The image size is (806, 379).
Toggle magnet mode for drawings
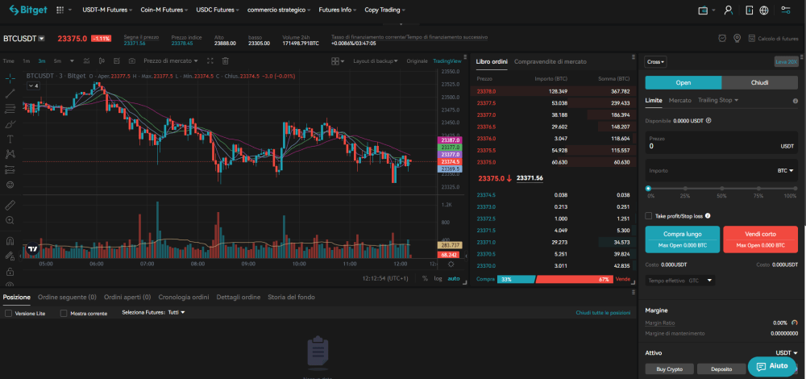(10, 240)
